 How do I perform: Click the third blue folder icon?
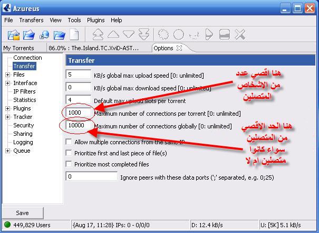click(x=60, y=35)
